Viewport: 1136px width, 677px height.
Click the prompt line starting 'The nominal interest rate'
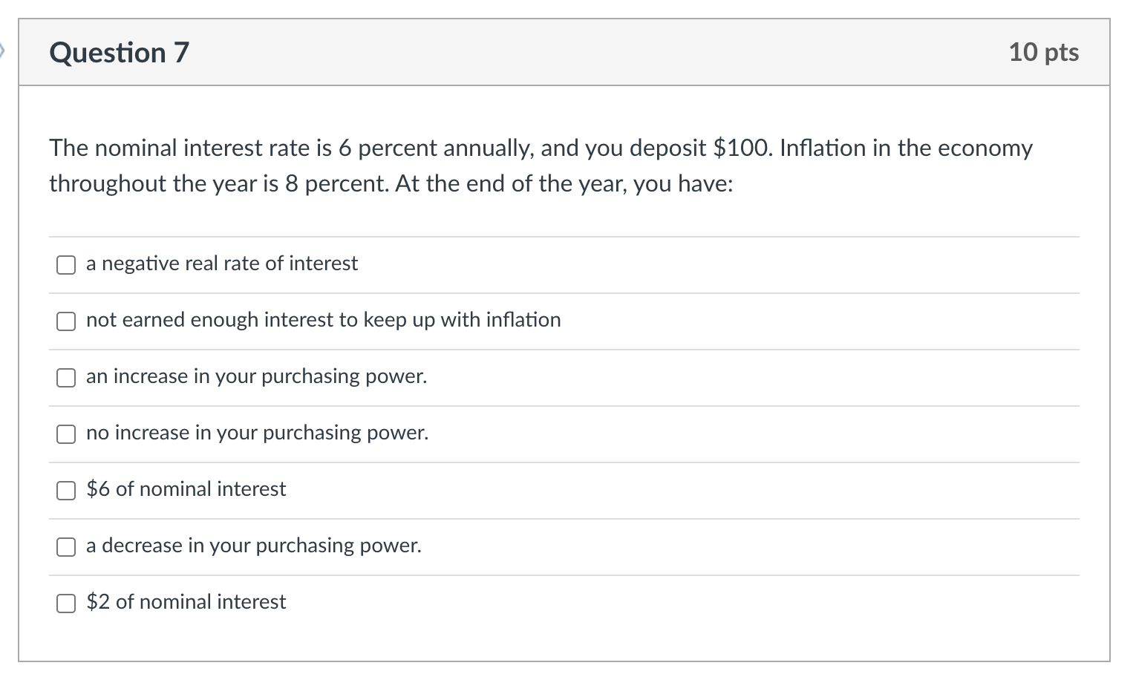tap(541, 148)
